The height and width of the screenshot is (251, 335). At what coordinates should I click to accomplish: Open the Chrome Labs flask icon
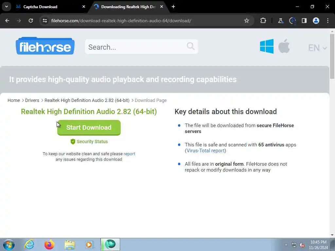280,21
